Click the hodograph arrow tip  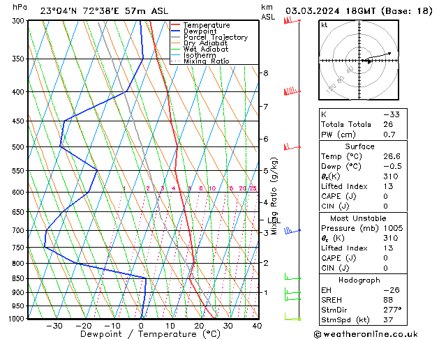point(389,53)
